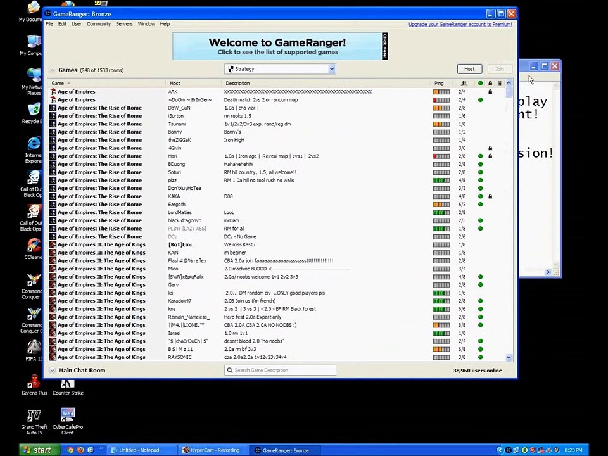Click the GameRanger: Bronze taskbar button
Image resolution: width=608 pixels, height=456 pixels.
point(286,450)
